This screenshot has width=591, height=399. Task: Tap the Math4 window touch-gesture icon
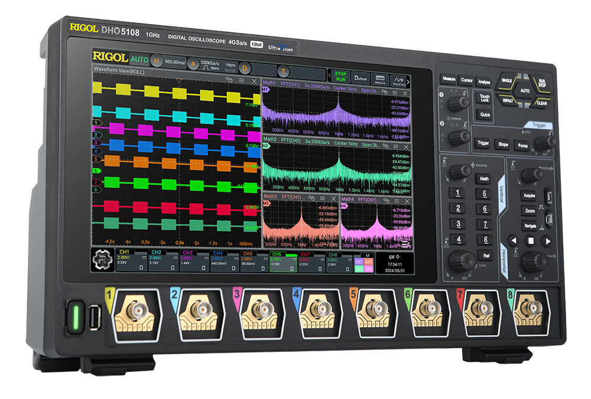click(387, 200)
